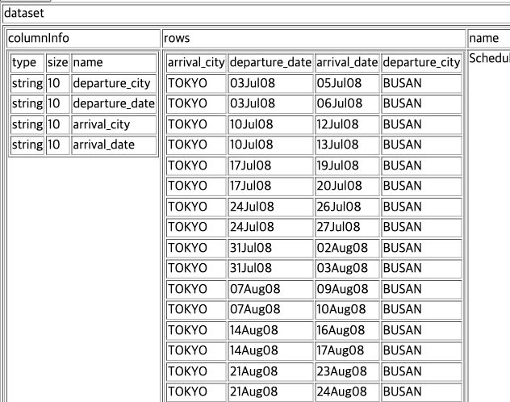
Task: Select arrival date cell '27Jul08'
Action: 347,228
